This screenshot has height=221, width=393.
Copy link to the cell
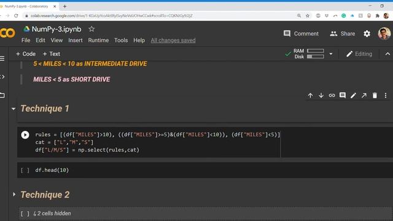pyautogui.click(x=332, y=96)
